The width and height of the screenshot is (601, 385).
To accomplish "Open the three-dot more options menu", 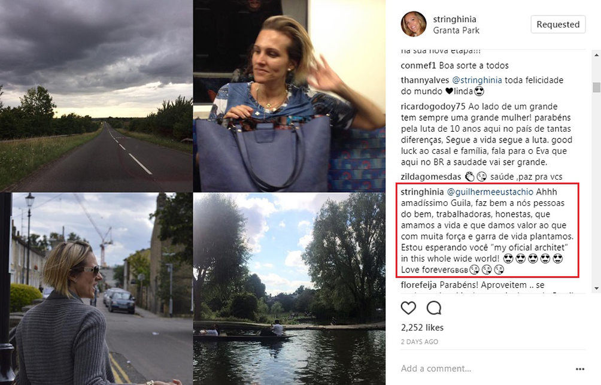I will [x=579, y=369].
